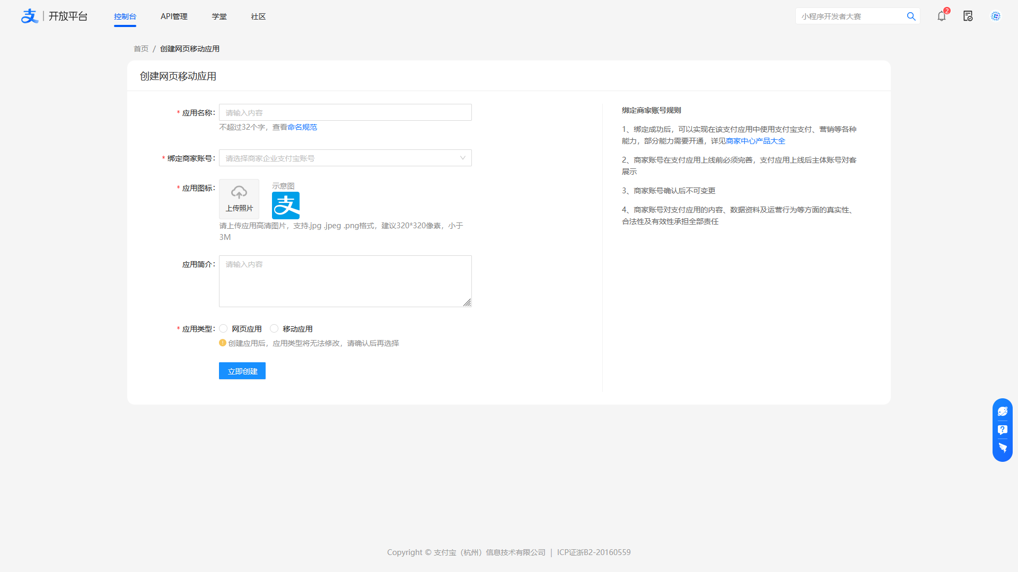Open the 命名规范 link
1018x572 pixels.
click(302, 127)
